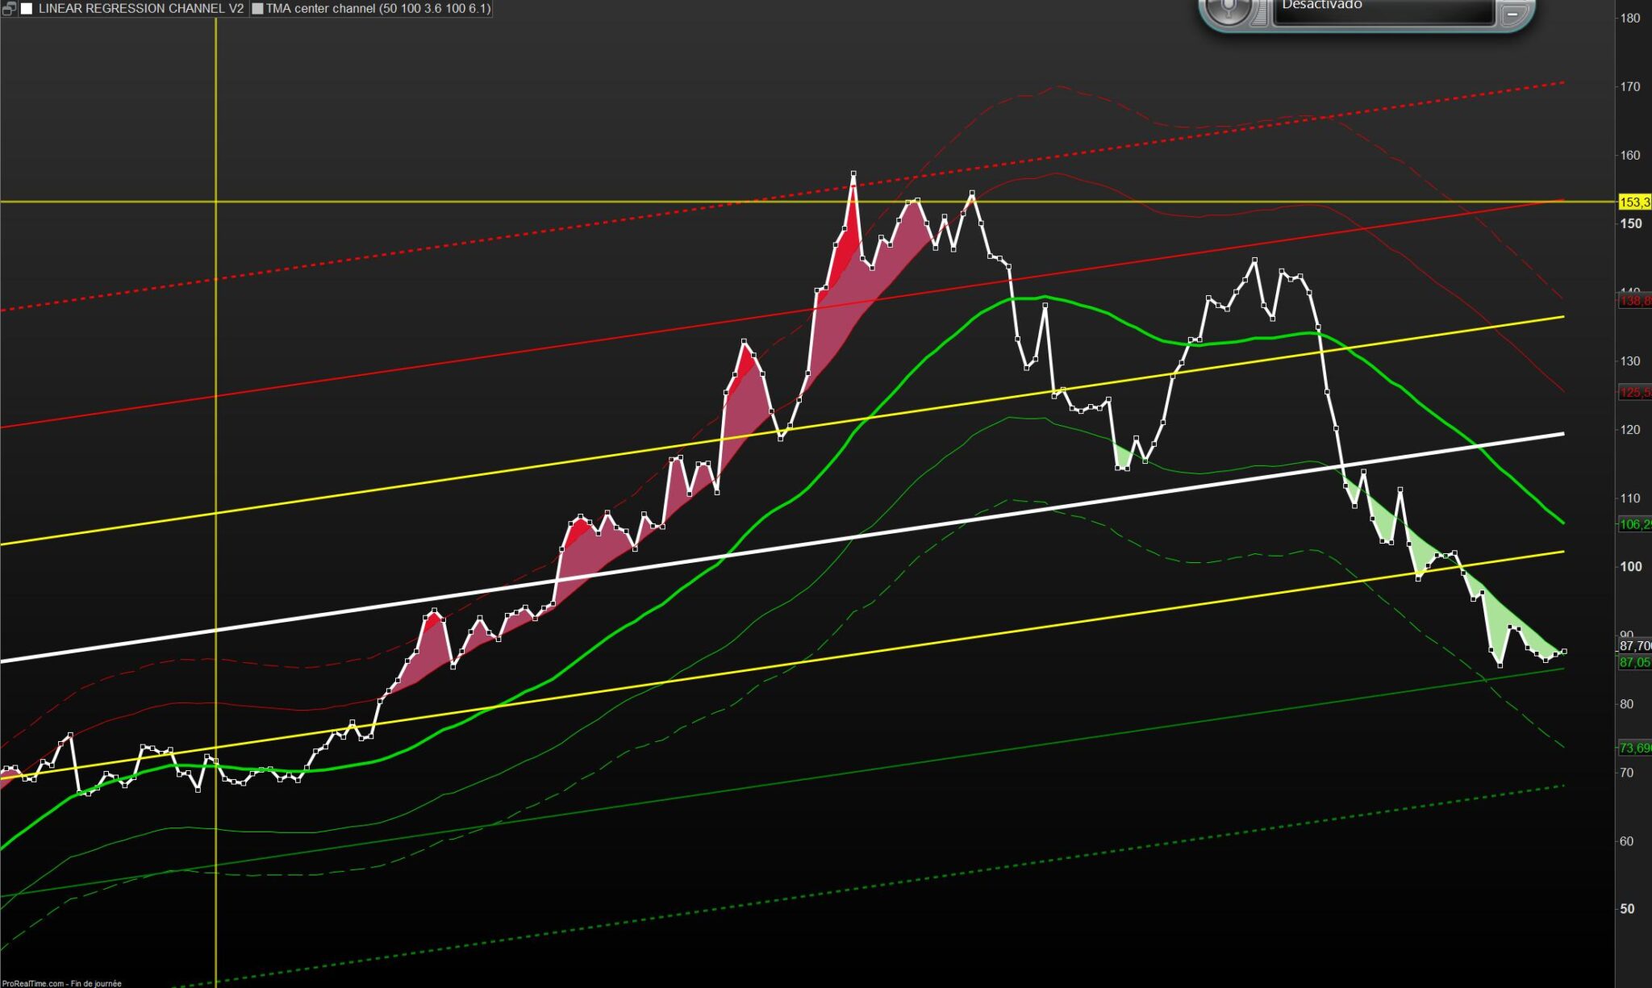Select the yellow 153,3 price tag
This screenshot has width=1652, height=988.
[x=1634, y=202]
